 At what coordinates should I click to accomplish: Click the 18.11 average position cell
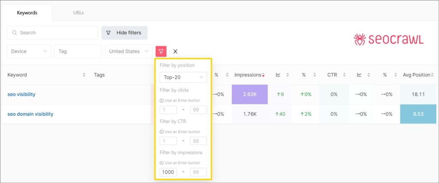(418, 94)
